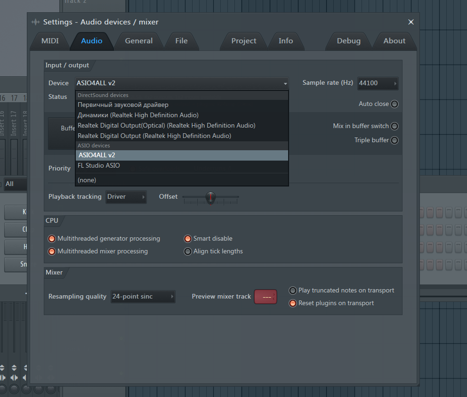Enable the Triple buffer option
This screenshot has width=467, height=397.
click(394, 140)
